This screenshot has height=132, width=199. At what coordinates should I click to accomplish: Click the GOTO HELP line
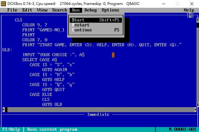click(x=53, y=80)
